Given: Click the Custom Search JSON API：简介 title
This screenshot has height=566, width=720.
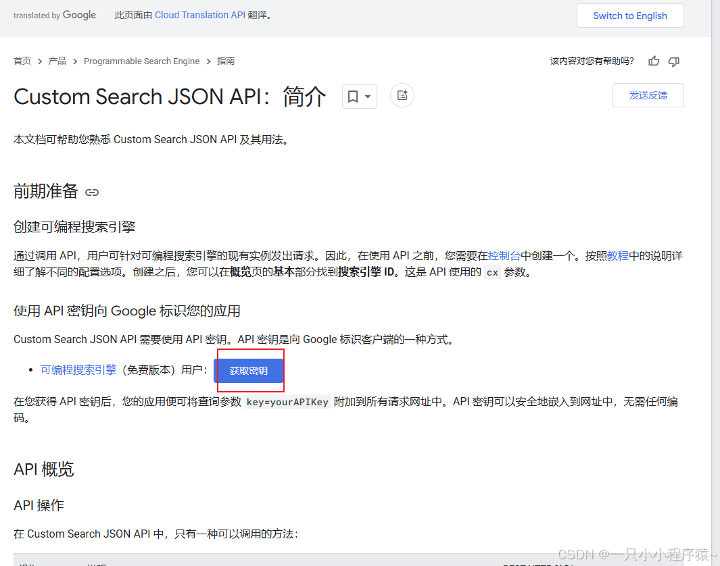Looking at the screenshot, I should click(x=170, y=97).
